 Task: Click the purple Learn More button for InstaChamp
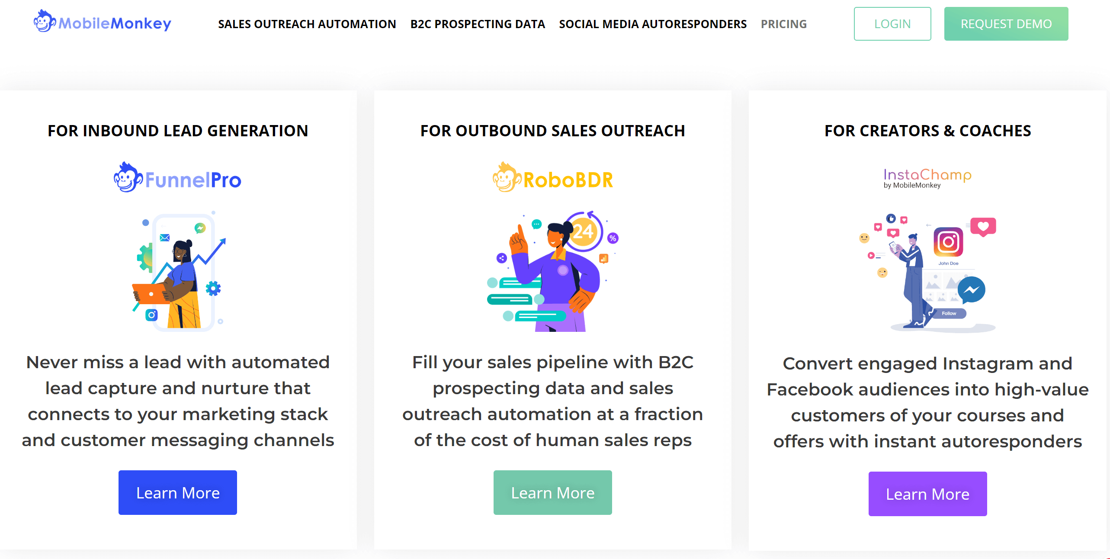tap(928, 494)
